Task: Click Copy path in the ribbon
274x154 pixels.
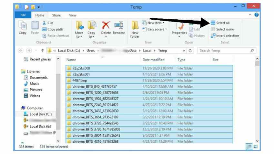Action: pos(53,29)
